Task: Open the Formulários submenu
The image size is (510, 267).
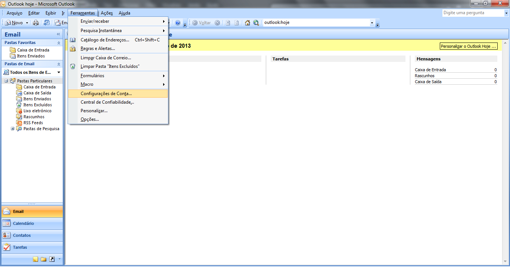Action: pos(118,76)
